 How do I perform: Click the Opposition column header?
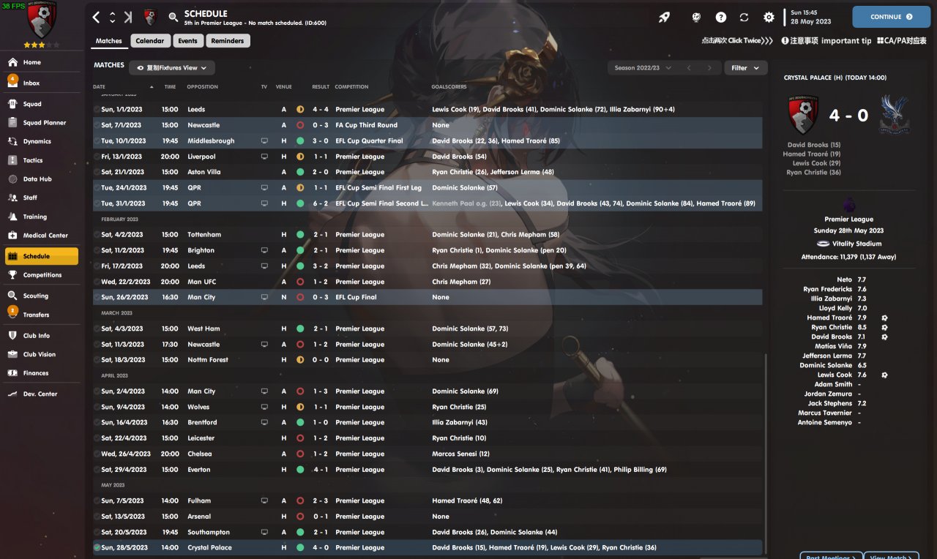click(203, 87)
